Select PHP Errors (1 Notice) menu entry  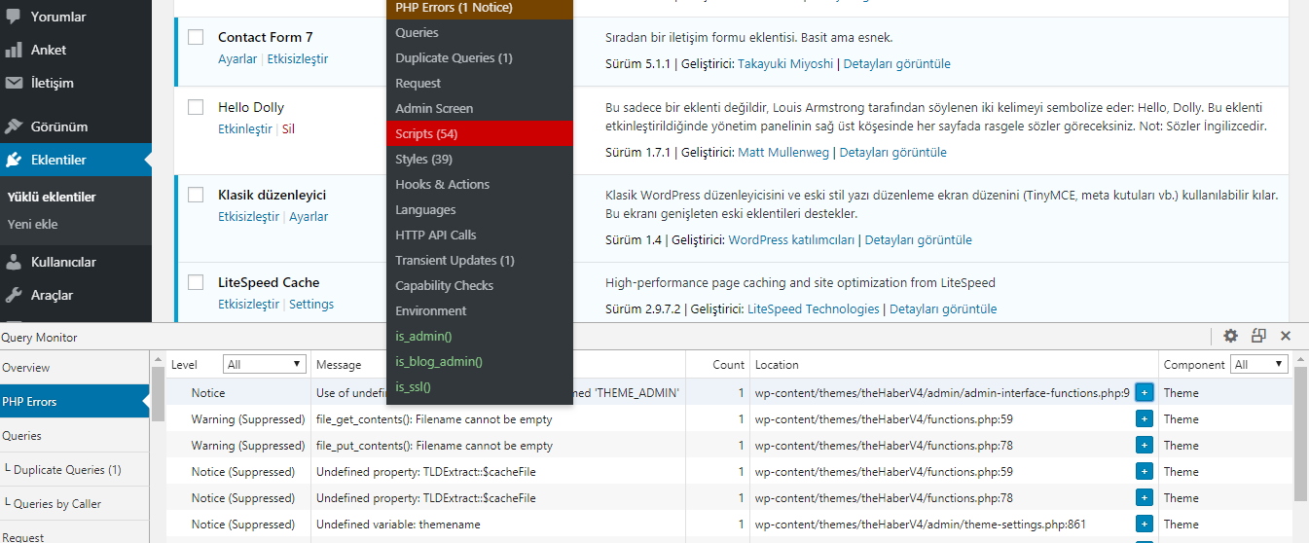pos(480,8)
